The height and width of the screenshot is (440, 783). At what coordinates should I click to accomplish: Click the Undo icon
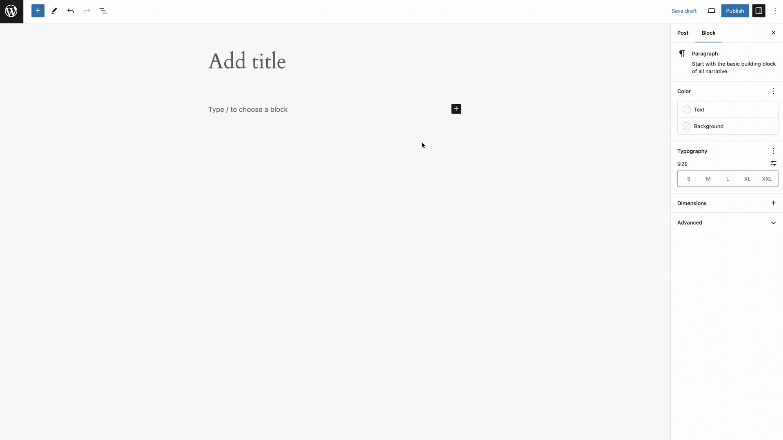[x=71, y=11]
